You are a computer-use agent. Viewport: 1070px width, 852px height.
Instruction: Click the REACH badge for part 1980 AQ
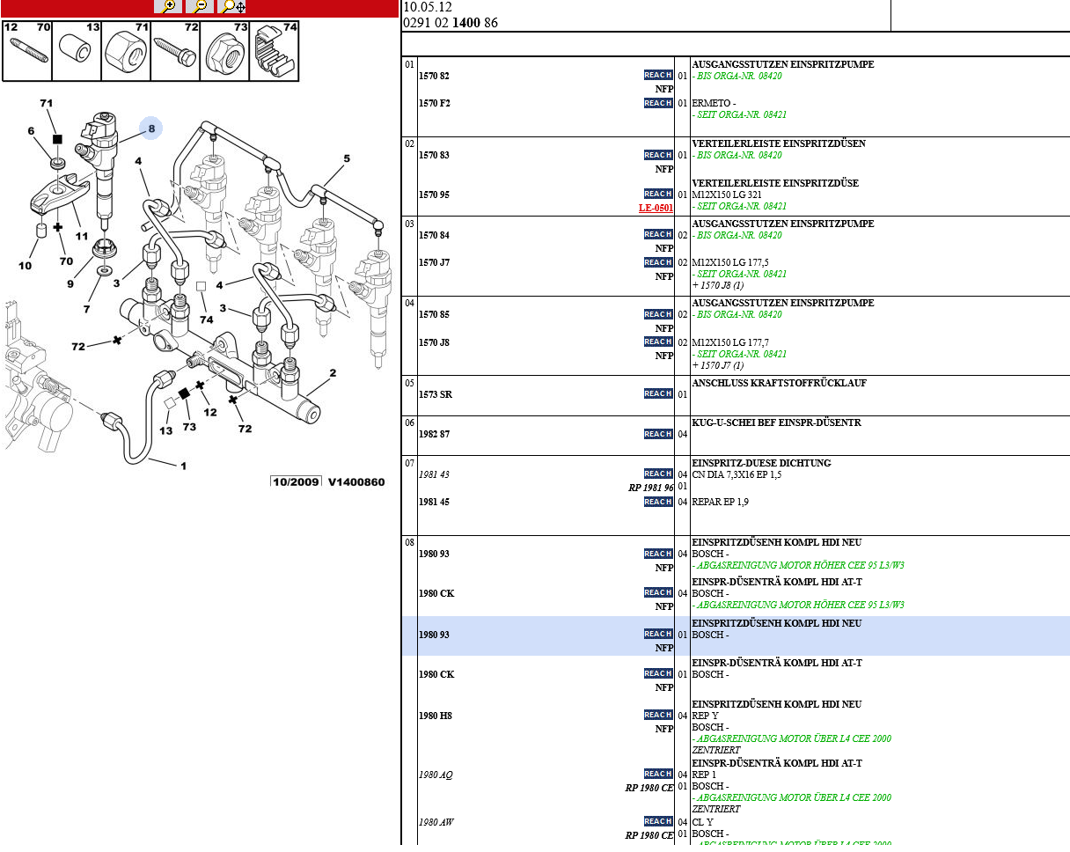pyautogui.click(x=658, y=774)
